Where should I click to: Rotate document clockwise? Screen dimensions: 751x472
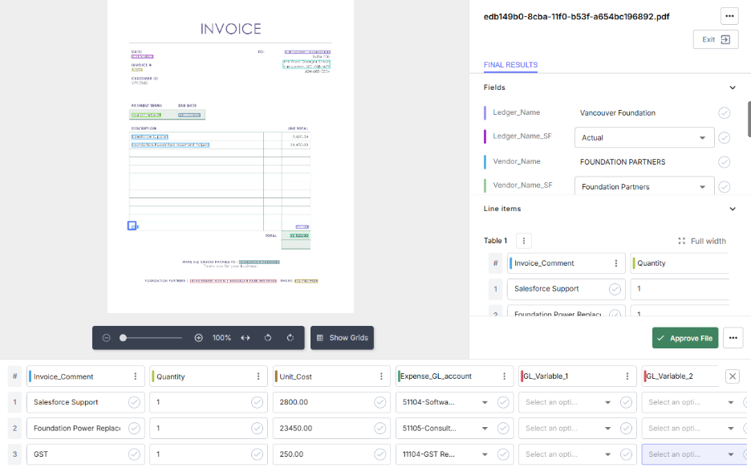click(290, 338)
